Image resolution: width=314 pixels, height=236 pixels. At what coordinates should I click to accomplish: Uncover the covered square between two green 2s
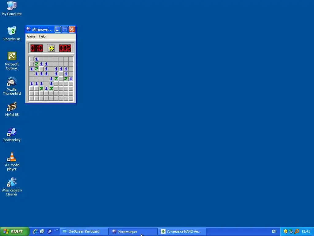pyautogui.click(x=61, y=79)
